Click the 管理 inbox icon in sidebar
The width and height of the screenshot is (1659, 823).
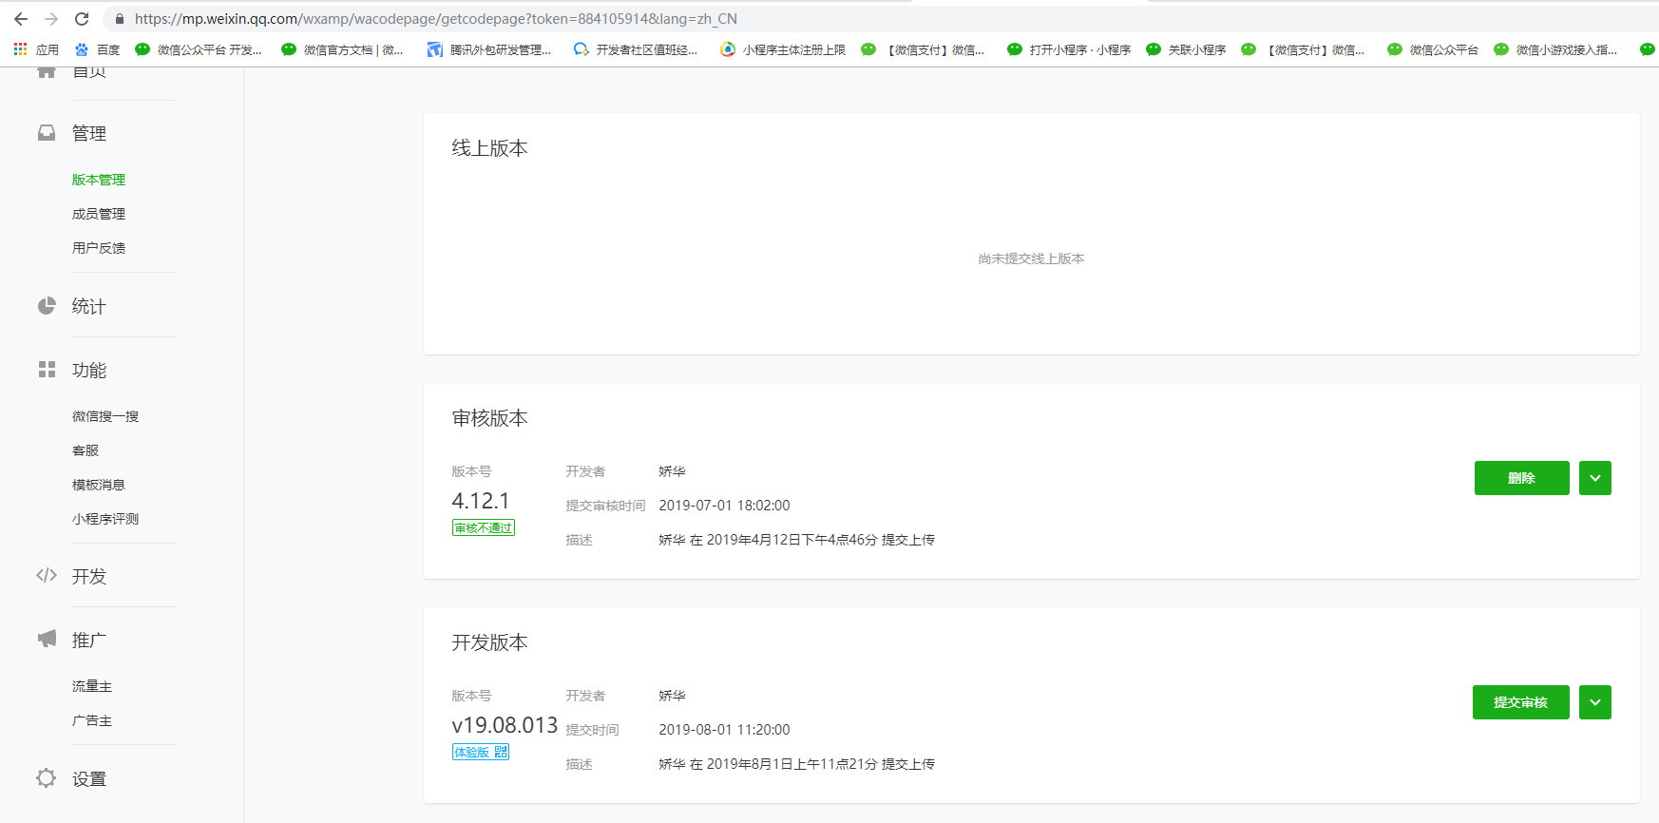[47, 133]
